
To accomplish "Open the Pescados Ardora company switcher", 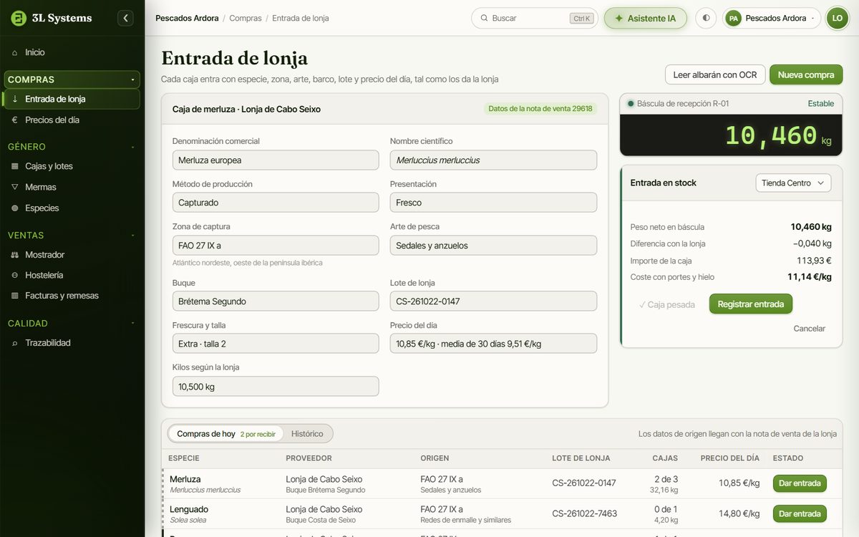I will tap(772, 18).
